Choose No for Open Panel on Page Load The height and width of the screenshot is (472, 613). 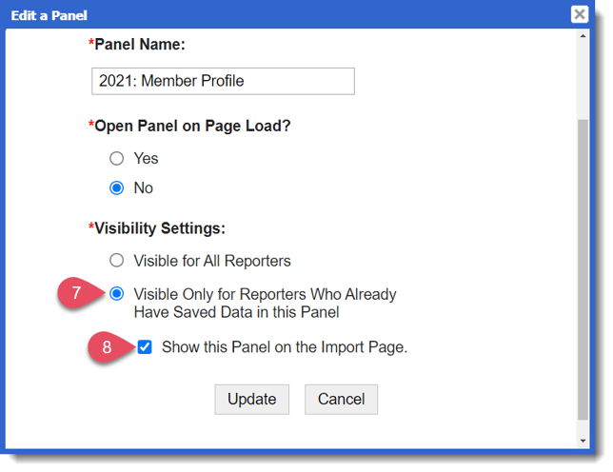tap(117, 188)
